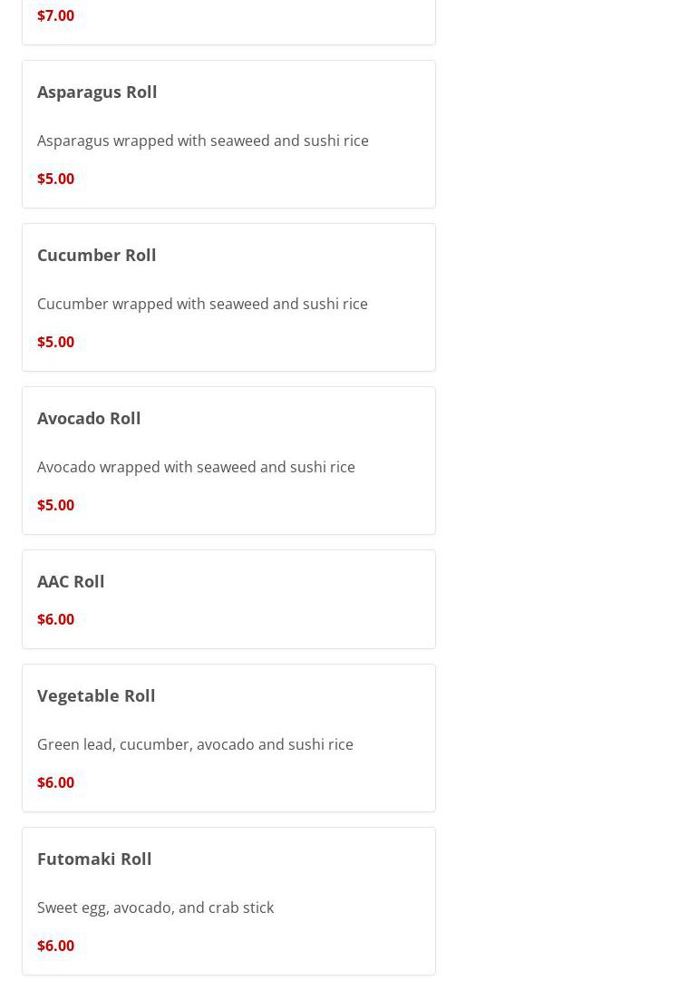Click the $6.00 price under Vegetable Roll
Screen dimensions: 698x990
tap(55, 782)
